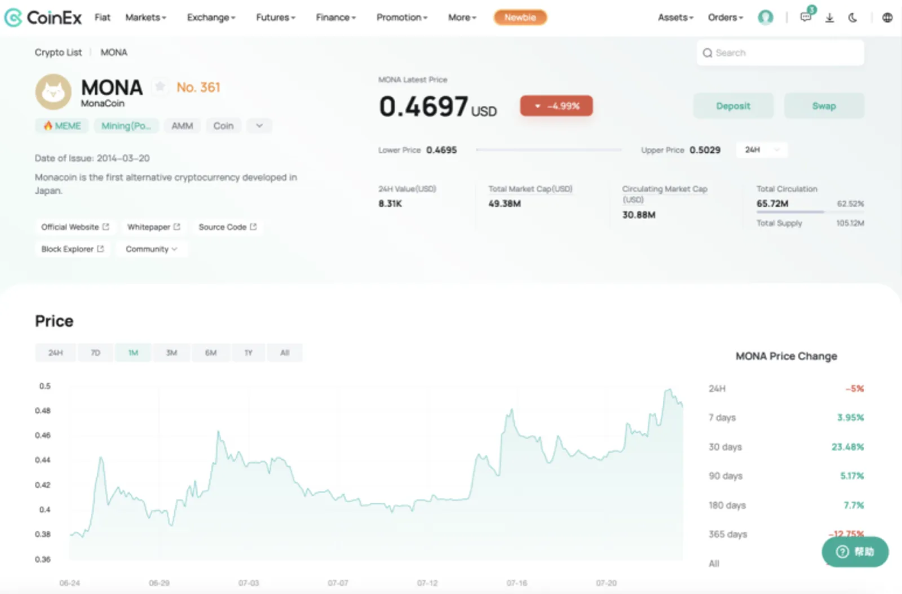Open the messages notification icon
This screenshot has width=902, height=594.
tap(806, 17)
